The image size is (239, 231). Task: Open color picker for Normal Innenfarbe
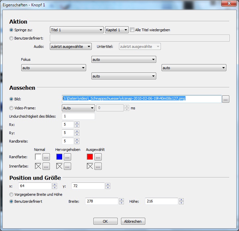click(46, 166)
